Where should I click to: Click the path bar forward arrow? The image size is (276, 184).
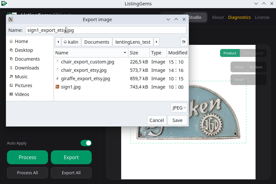[157, 42]
